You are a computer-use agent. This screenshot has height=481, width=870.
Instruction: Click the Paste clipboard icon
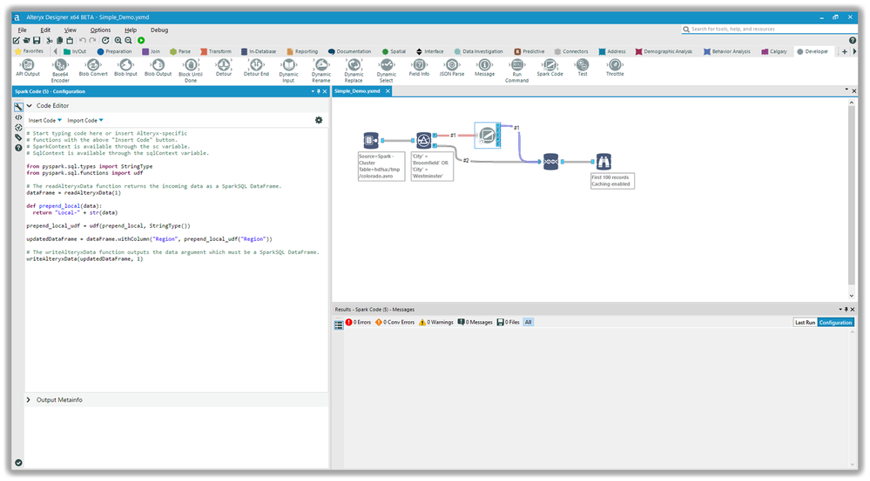(70, 41)
